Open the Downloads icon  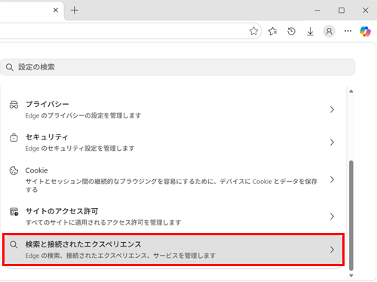[310, 31]
